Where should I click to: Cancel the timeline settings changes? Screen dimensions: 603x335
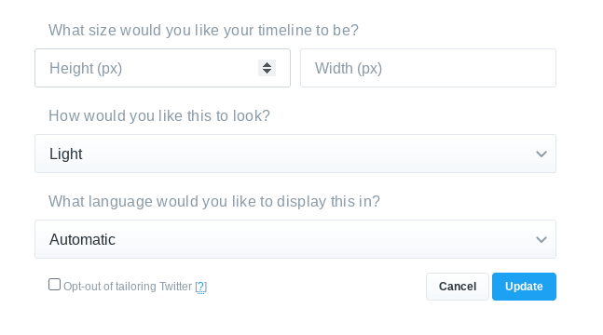coord(458,287)
